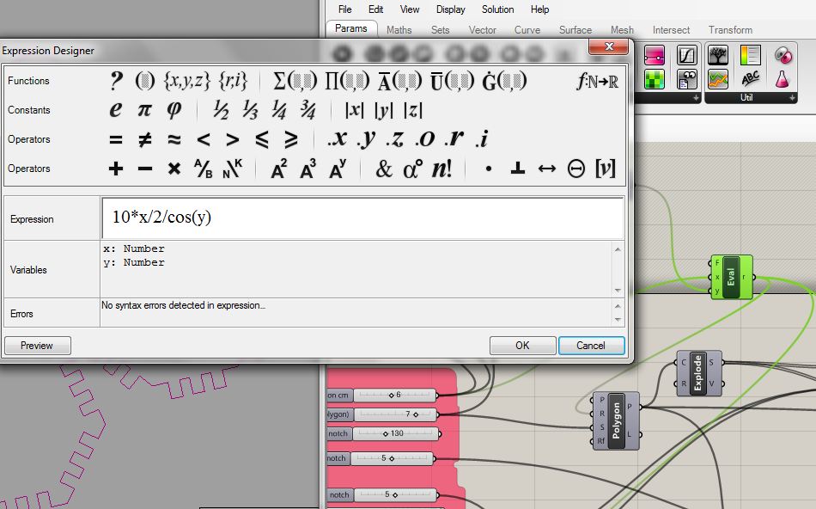Insert the |x| absolute value symbol
816x509 pixels.
355,110
